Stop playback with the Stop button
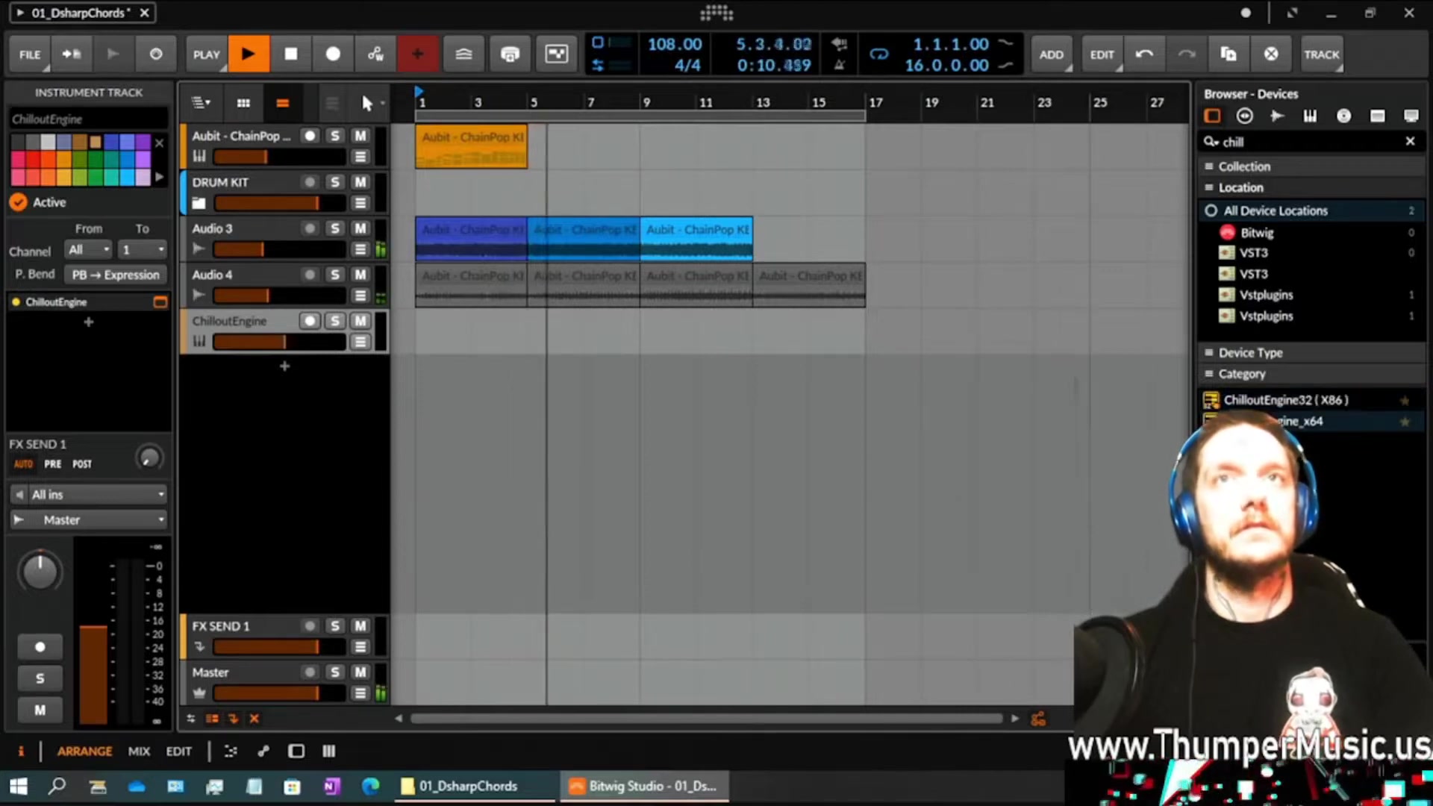Image resolution: width=1433 pixels, height=806 pixels. click(x=291, y=54)
